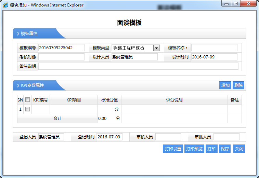Screen dimensions: 259x178
Task: Click the 备注说明 text box
Action: click(138, 66)
